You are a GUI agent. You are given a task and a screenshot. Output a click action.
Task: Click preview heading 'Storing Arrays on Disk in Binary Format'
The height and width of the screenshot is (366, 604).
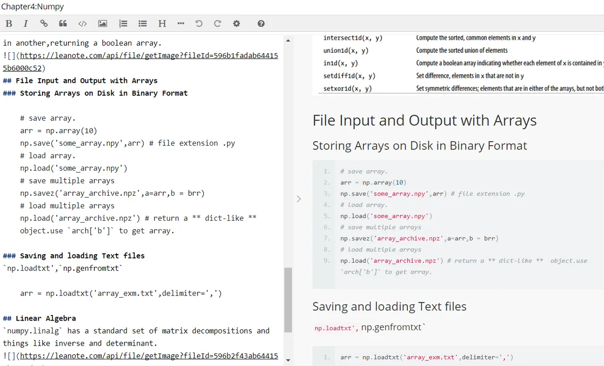tap(419, 145)
